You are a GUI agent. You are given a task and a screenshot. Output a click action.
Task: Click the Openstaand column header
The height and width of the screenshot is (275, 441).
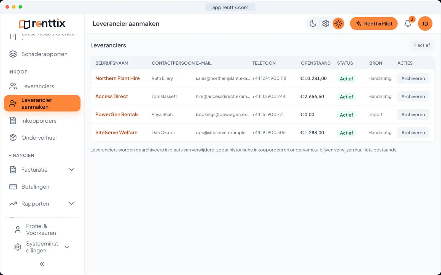(316, 63)
